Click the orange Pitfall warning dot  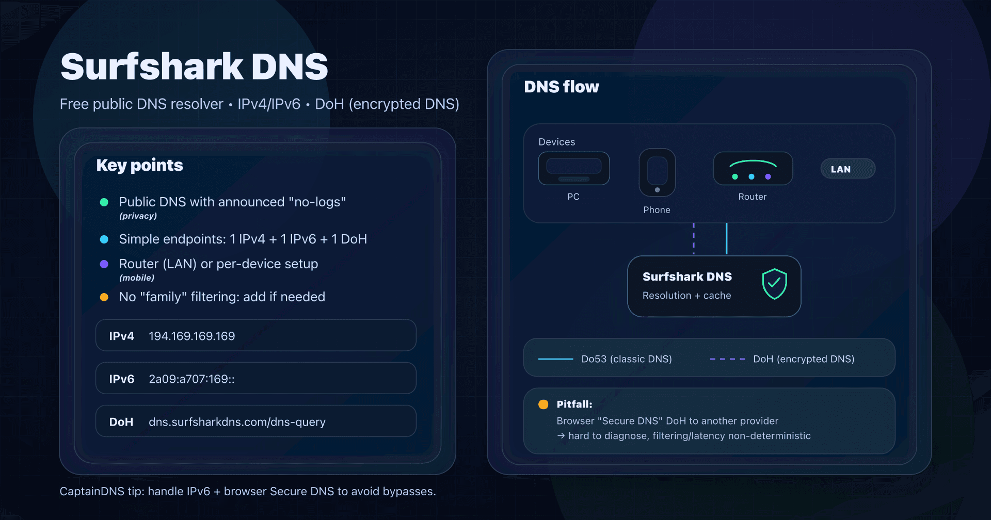coord(543,404)
